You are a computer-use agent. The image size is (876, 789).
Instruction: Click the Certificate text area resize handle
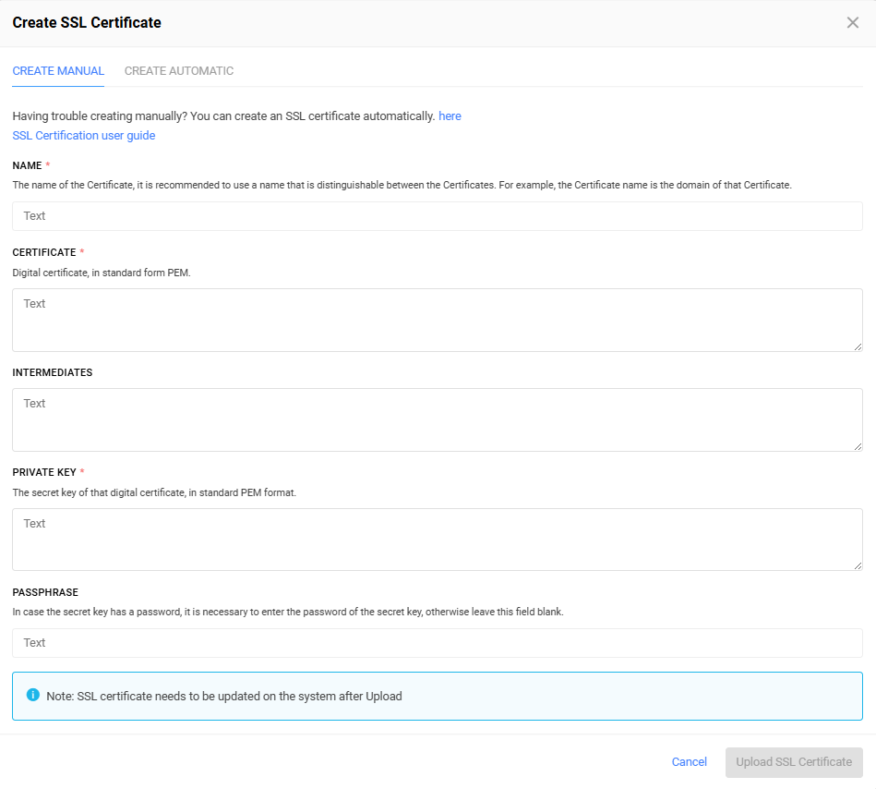(x=858, y=346)
